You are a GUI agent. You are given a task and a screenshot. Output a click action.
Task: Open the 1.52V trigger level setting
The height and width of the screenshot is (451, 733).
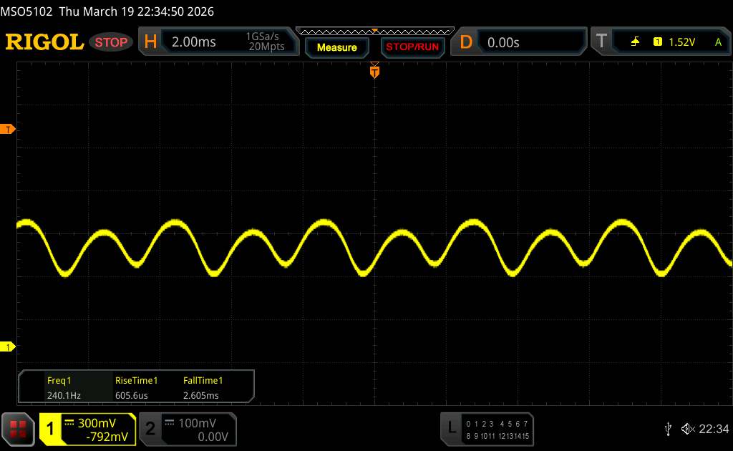(x=681, y=42)
